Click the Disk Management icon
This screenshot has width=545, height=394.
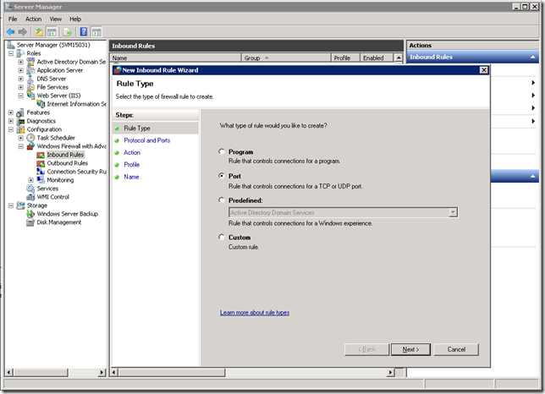30,222
